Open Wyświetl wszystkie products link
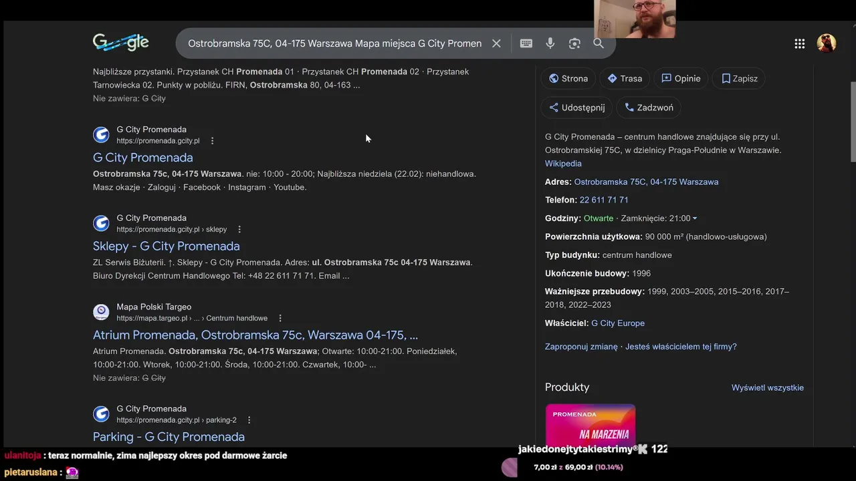 (x=768, y=387)
